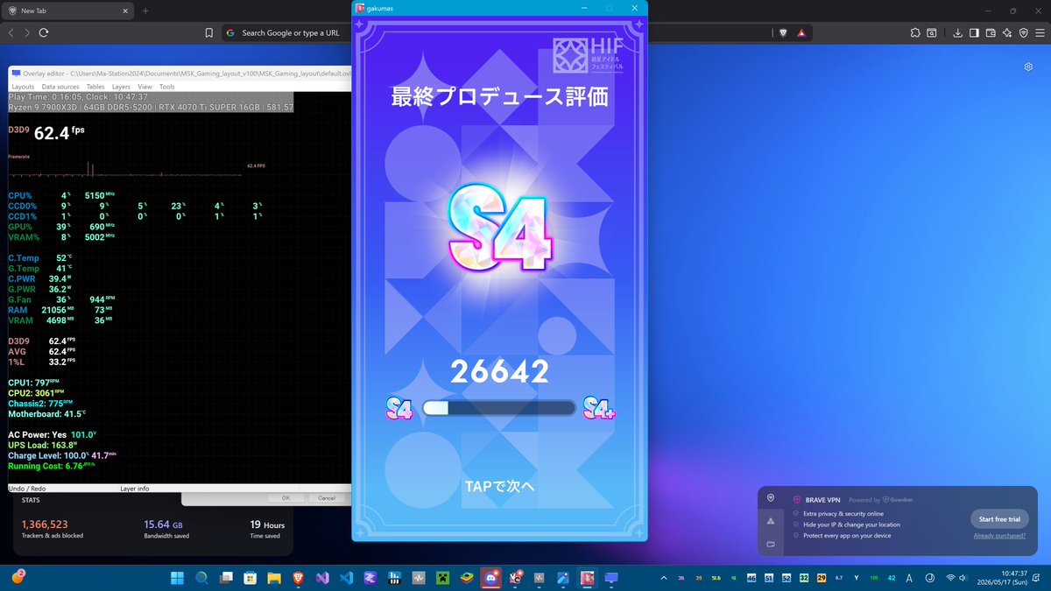Open Microsoft Store taskbar icon
Viewport: 1051px width, 591px height.
click(250, 578)
